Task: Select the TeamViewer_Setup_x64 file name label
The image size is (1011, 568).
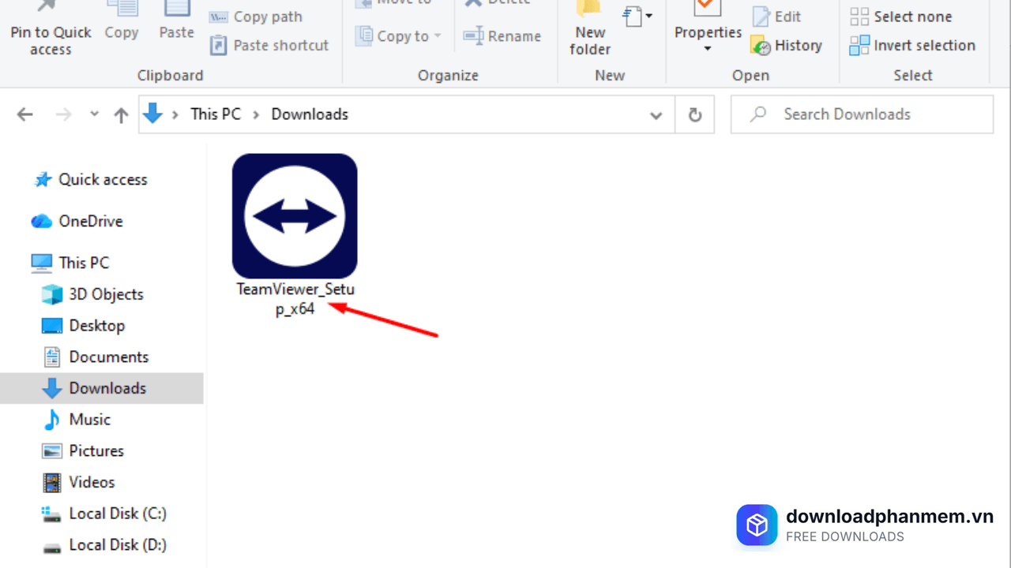Action: (x=295, y=299)
